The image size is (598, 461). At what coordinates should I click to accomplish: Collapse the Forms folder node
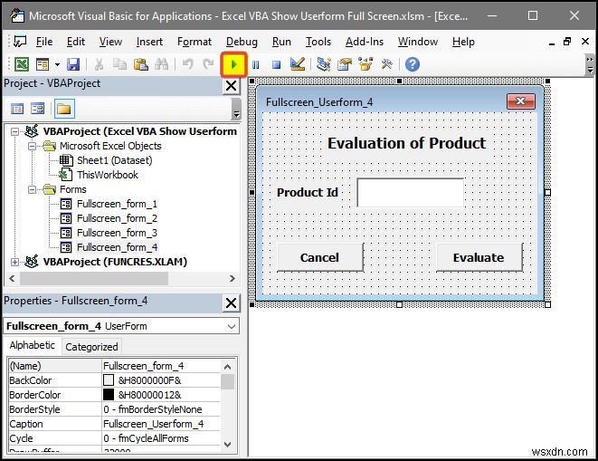[x=33, y=190]
